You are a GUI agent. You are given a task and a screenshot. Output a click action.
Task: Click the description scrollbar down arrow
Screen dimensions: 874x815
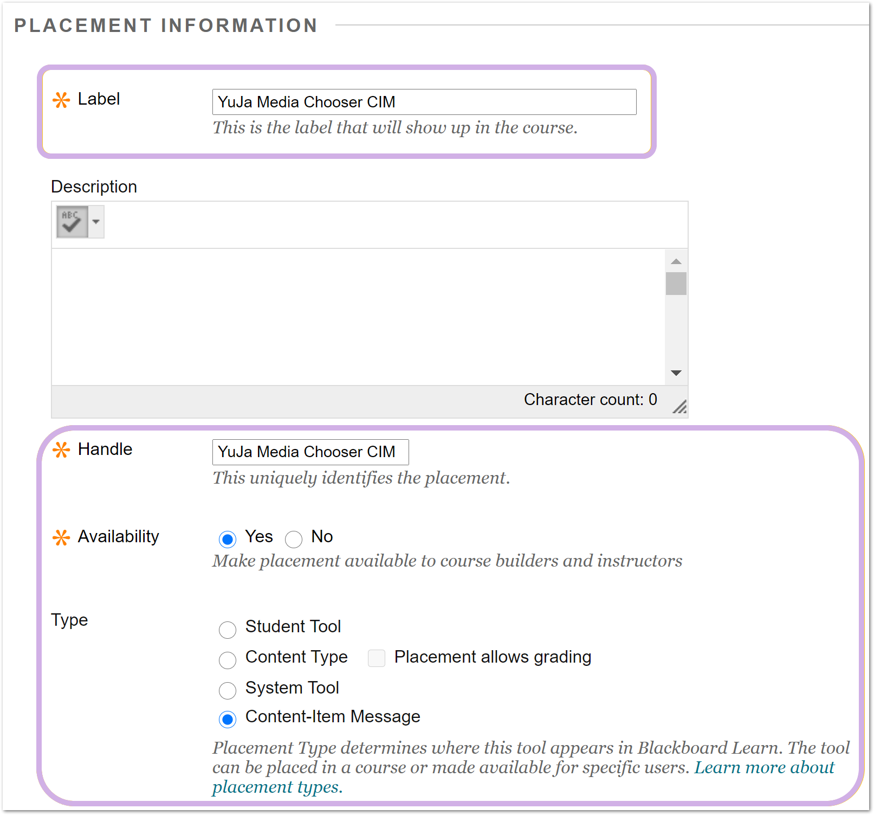click(676, 373)
